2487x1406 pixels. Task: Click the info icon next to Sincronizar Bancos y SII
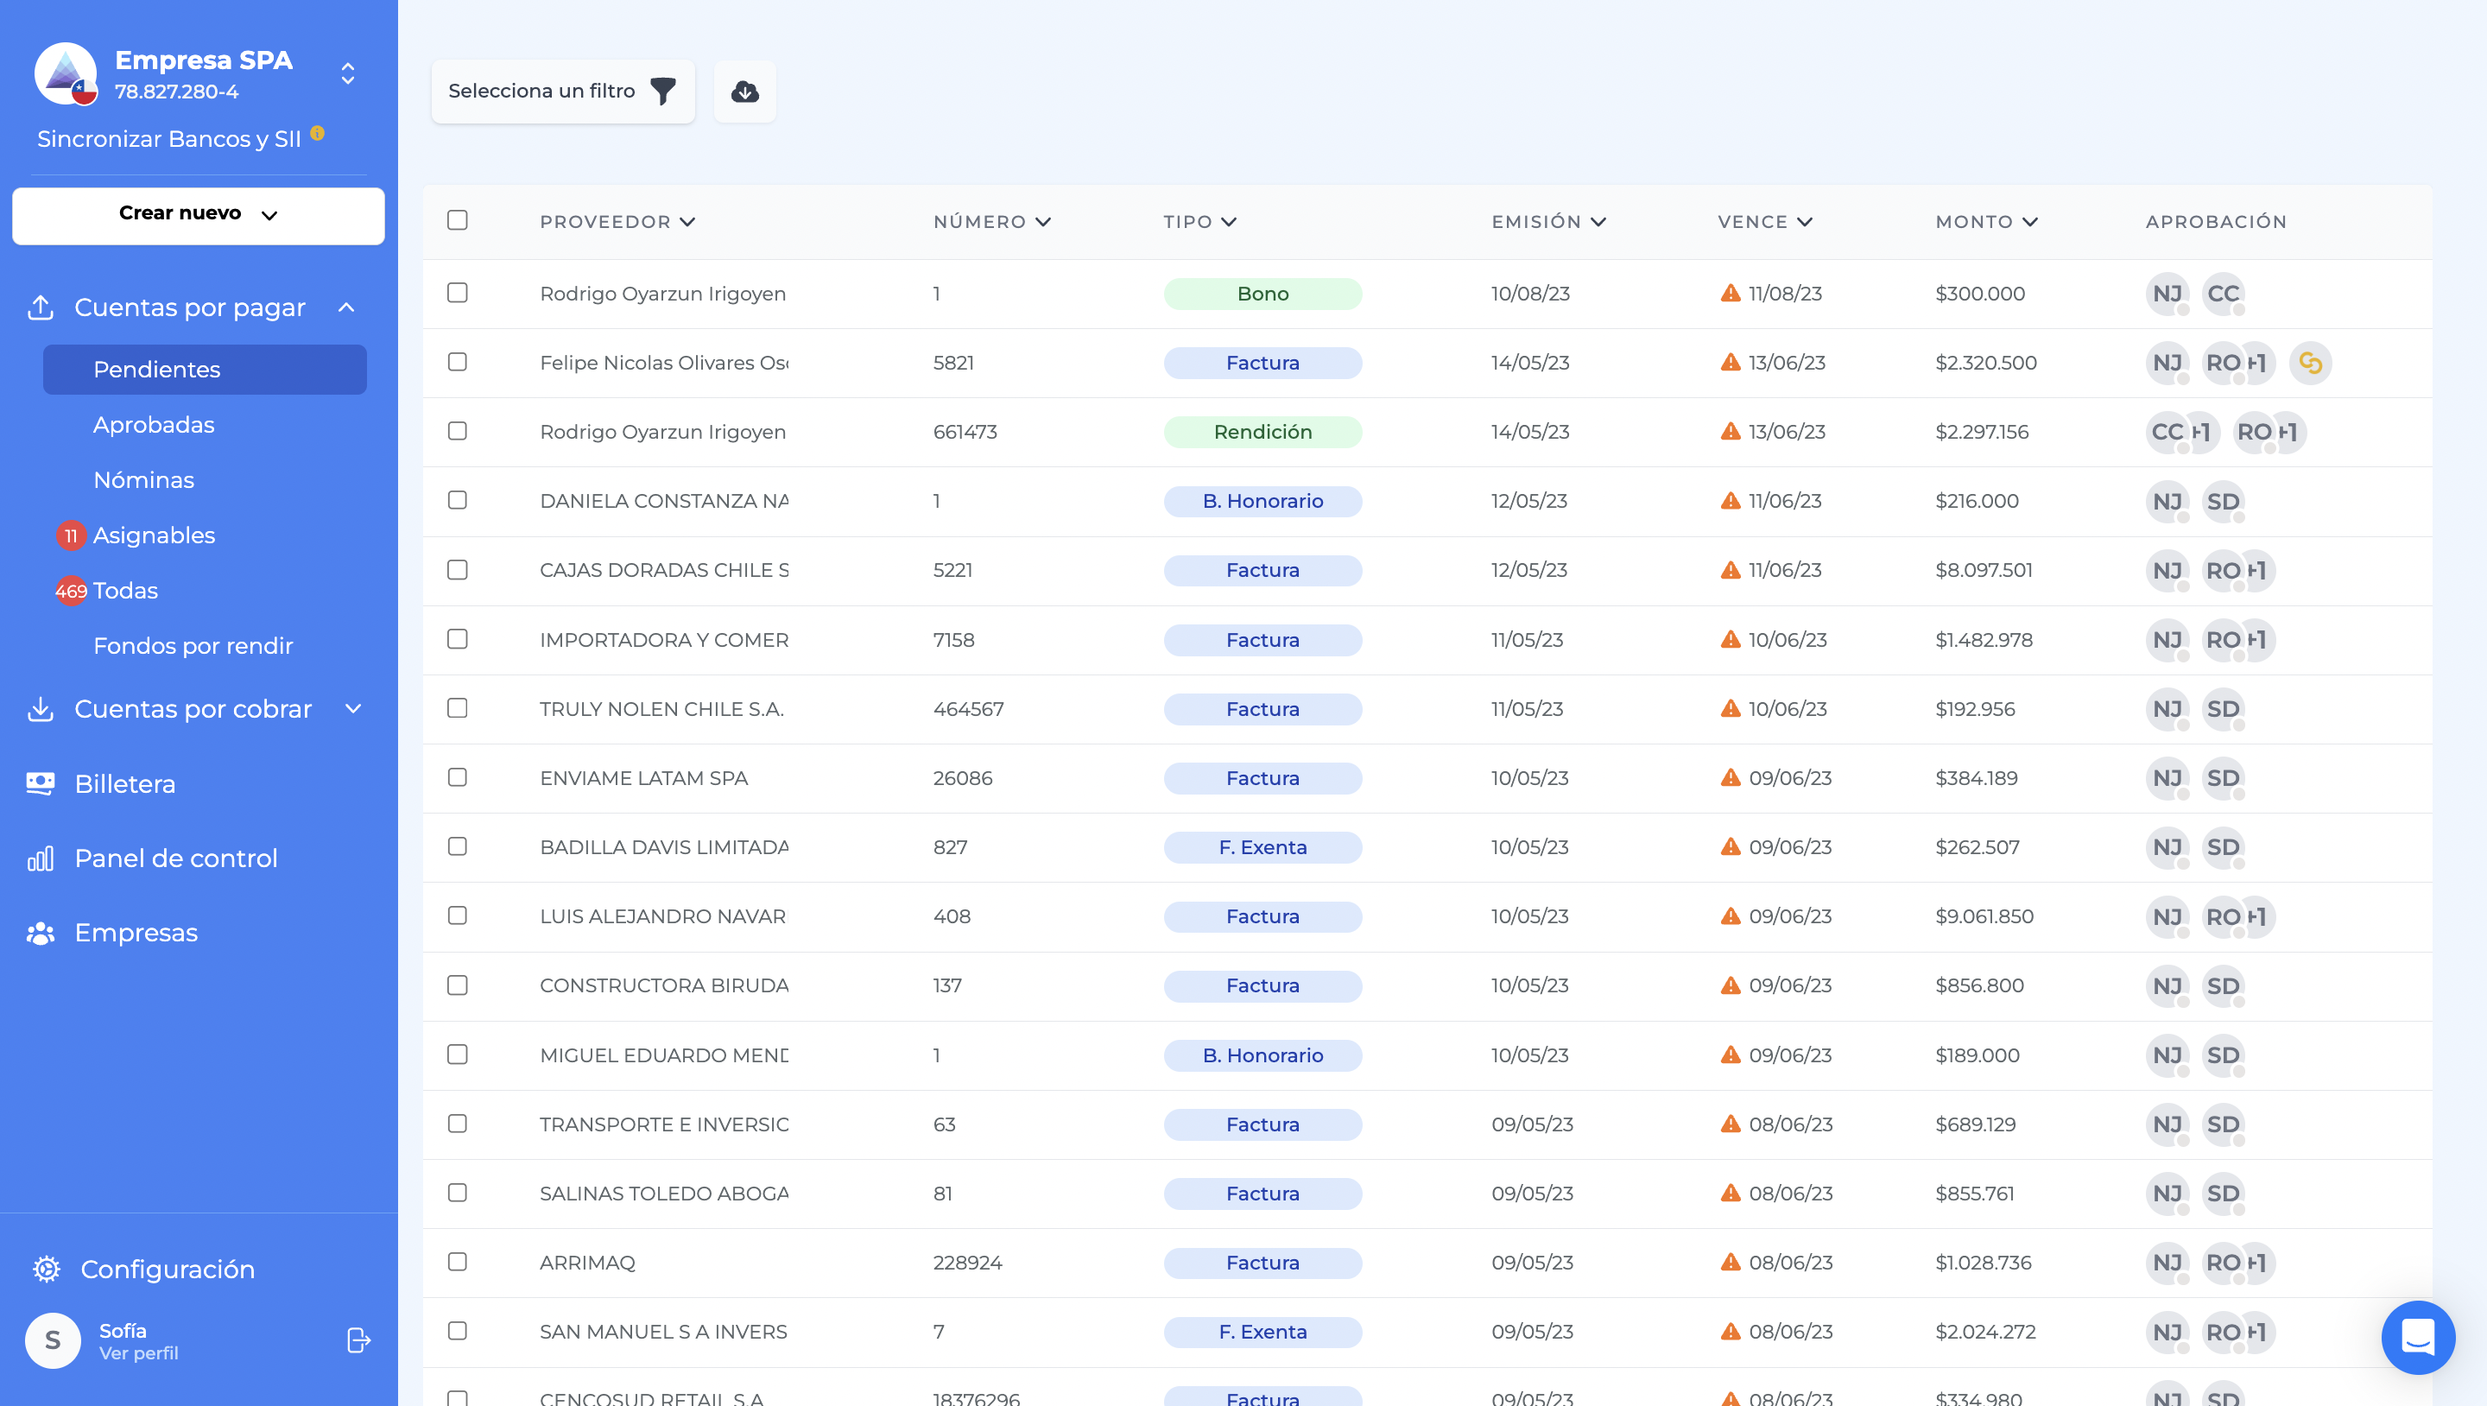pyautogui.click(x=319, y=133)
